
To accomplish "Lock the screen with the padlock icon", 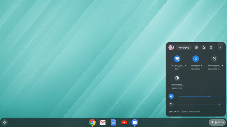I will coord(204,48).
